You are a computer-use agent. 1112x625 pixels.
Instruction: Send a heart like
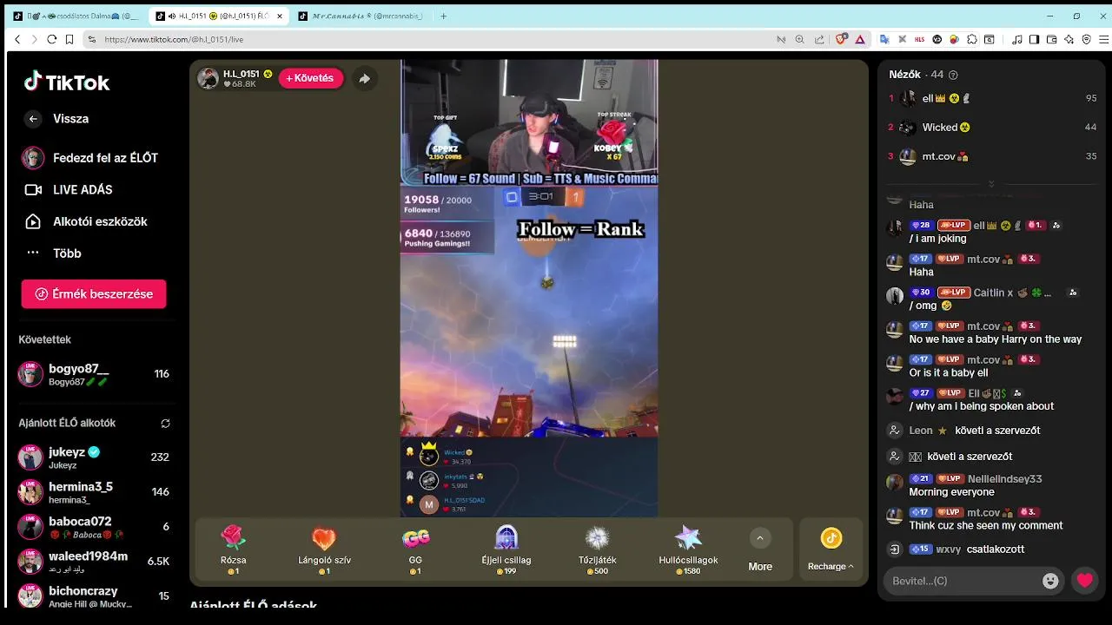pyautogui.click(x=1085, y=581)
